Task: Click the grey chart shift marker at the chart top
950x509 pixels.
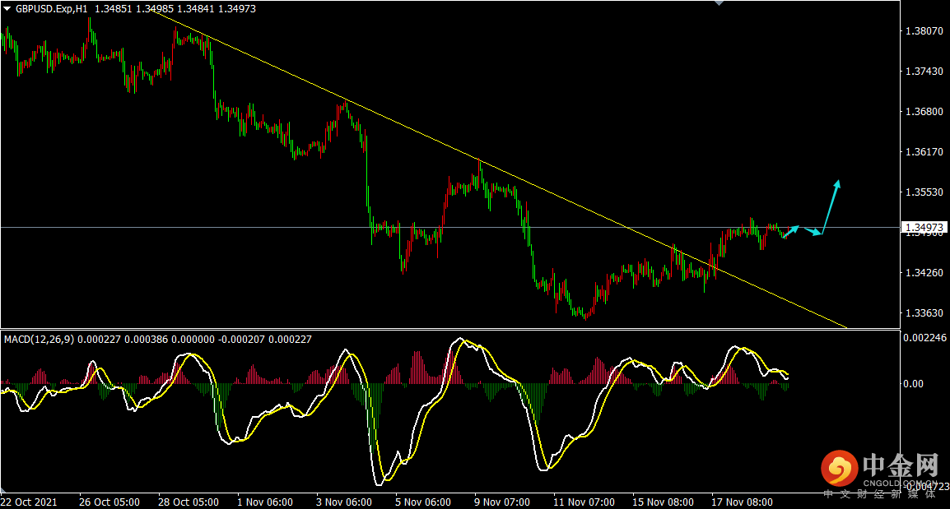Action: pos(719,3)
